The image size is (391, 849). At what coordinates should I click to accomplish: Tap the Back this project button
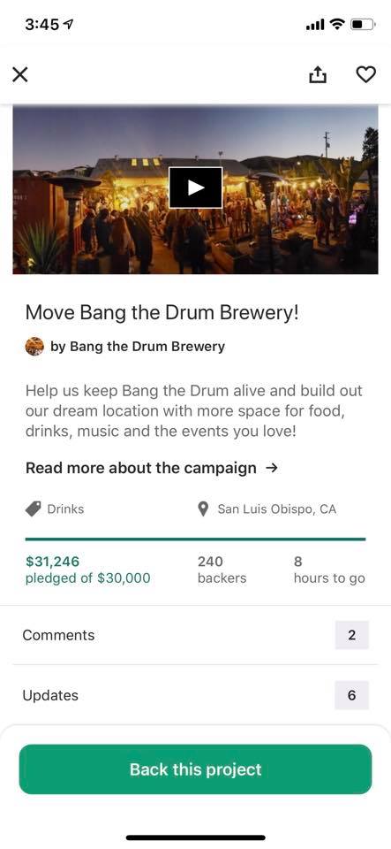[x=196, y=769]
